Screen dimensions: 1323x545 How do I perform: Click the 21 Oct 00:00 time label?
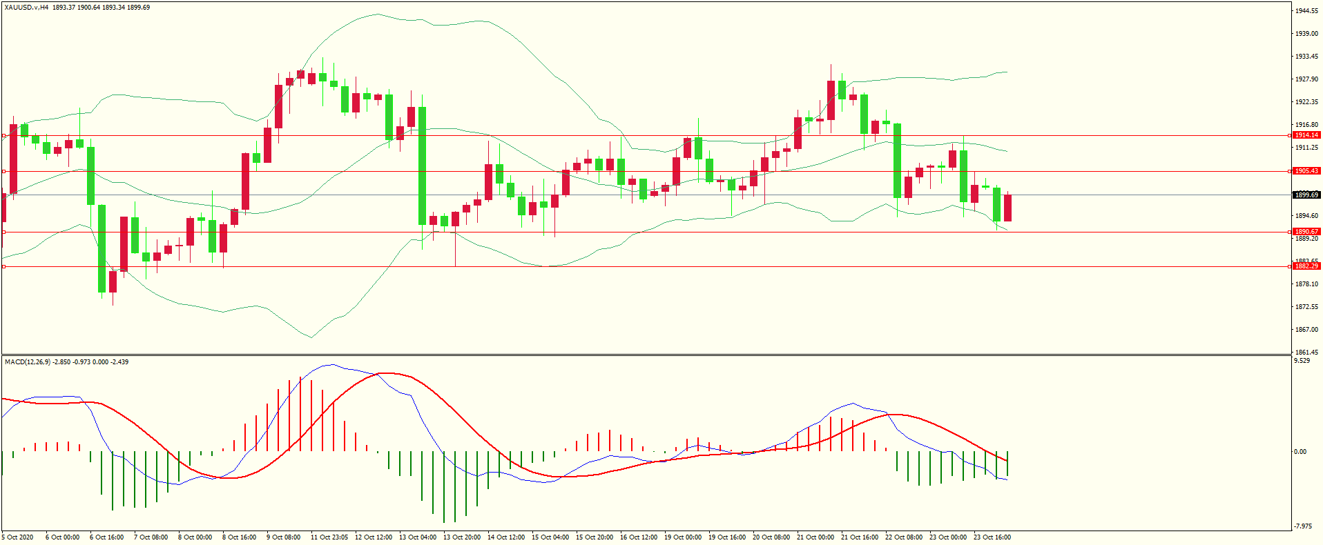click(815, 537)
